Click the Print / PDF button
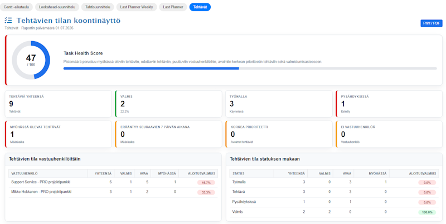Viewport: 446px width, 224px height. point(431,23)
